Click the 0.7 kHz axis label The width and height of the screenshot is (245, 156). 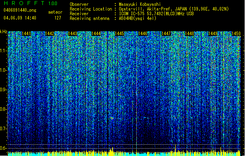(3, 129)
